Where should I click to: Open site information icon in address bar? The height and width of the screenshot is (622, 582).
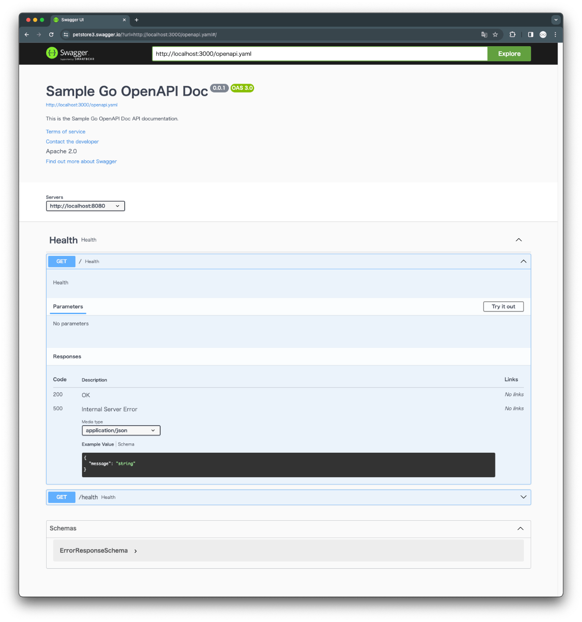(66, 35)
